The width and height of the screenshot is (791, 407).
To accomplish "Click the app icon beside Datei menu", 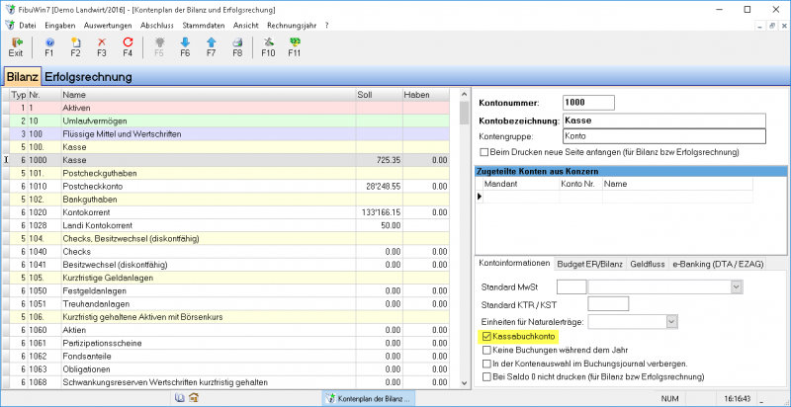I will point(9,25).
